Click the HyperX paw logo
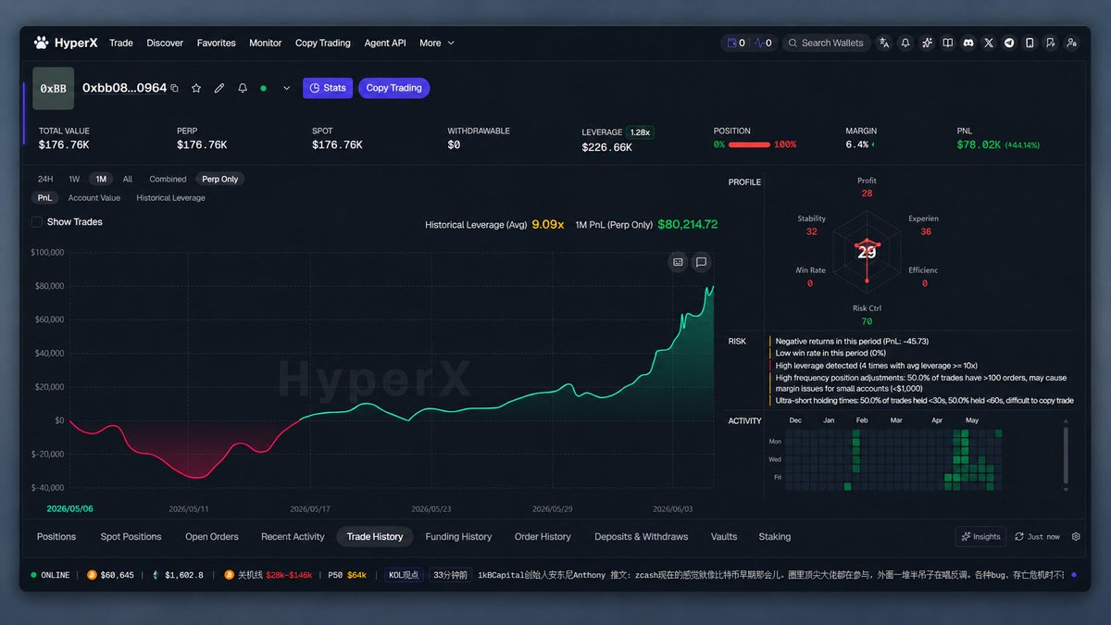 pyautogui.click(x=41, y=43)
